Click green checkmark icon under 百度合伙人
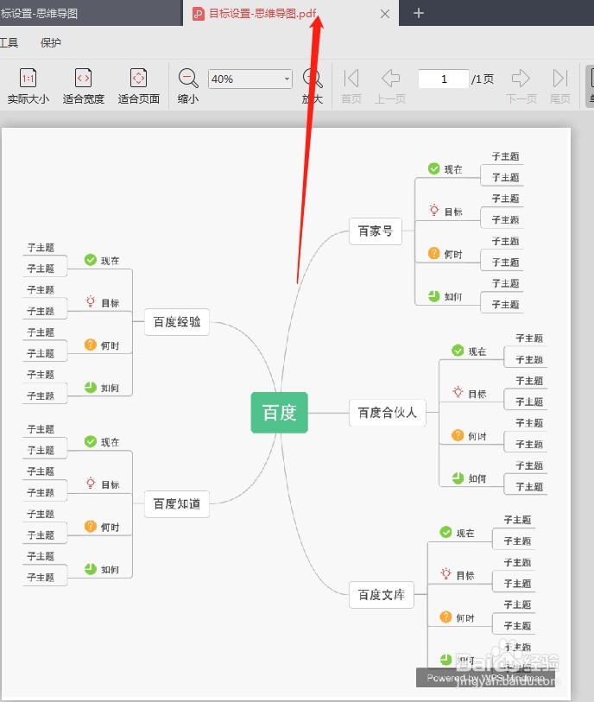Image resolution: width=594 pixels, height=702 pixels. [458, 350]
